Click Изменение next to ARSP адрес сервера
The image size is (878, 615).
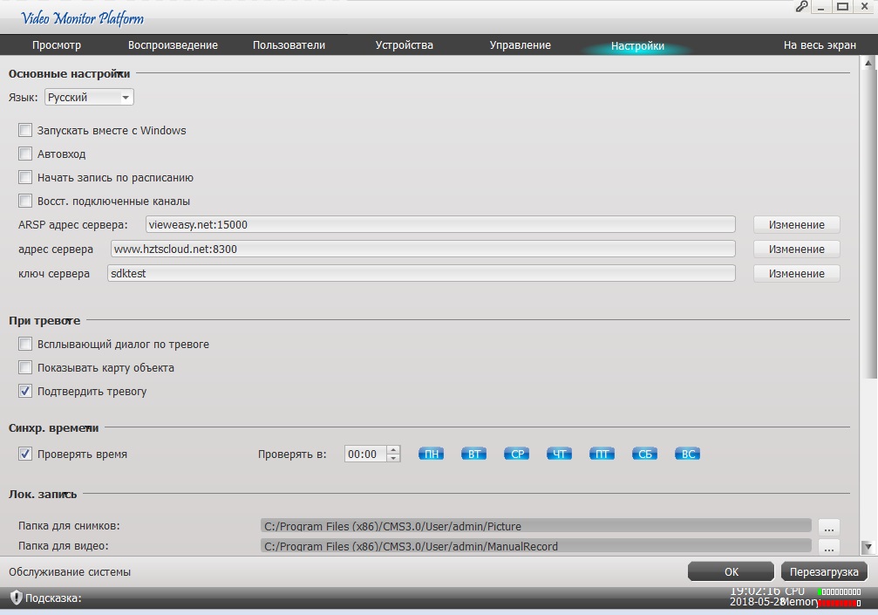796,225
